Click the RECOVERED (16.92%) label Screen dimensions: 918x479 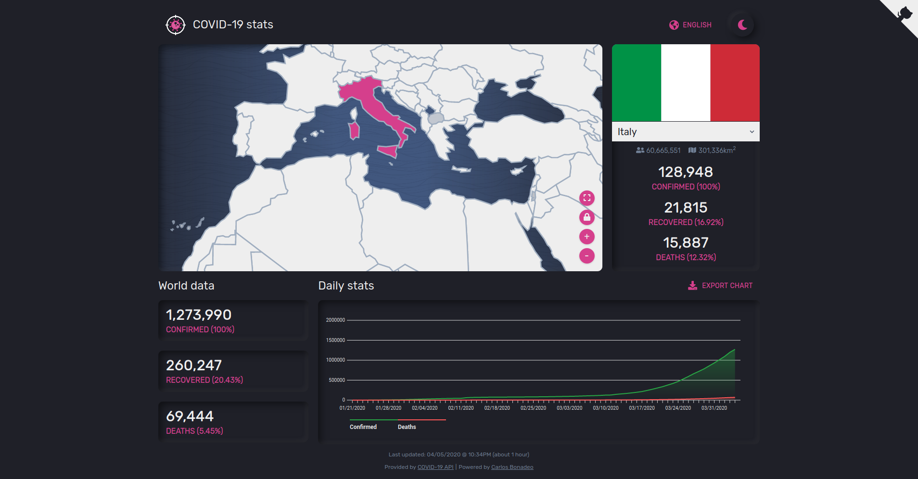686,222
